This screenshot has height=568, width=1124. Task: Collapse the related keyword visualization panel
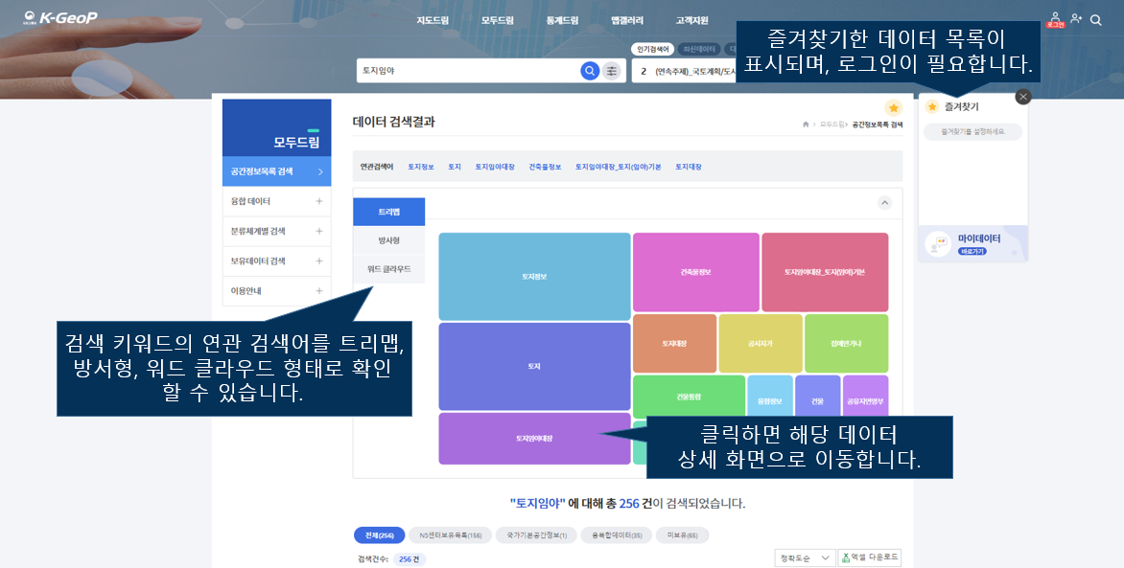(884, 203)
